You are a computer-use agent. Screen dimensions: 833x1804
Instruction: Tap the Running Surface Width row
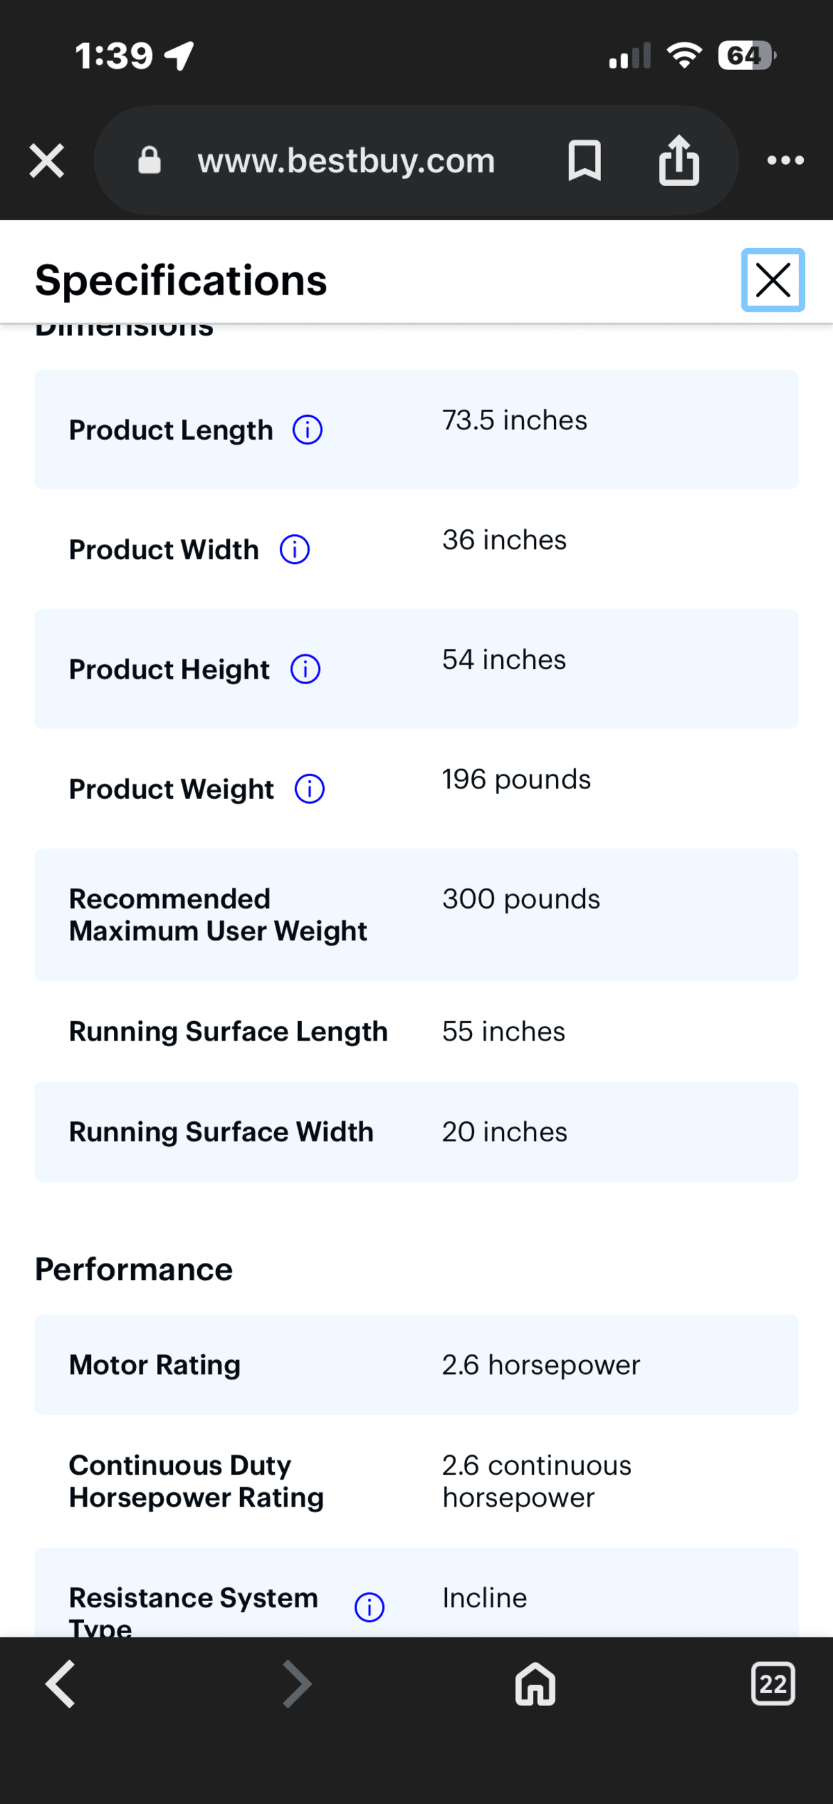tap(416, 1132)
